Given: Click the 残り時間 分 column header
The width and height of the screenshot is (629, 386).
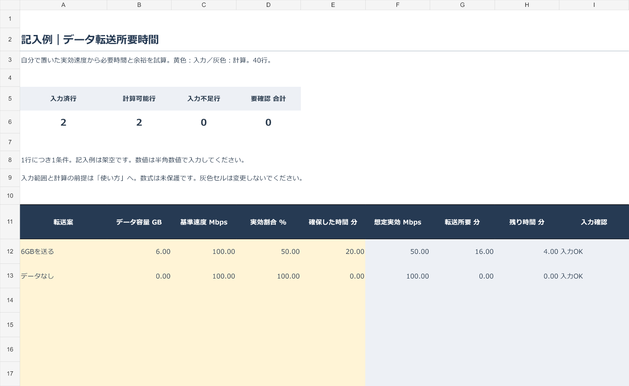Looking at the screenshot, I should point(527,222).
